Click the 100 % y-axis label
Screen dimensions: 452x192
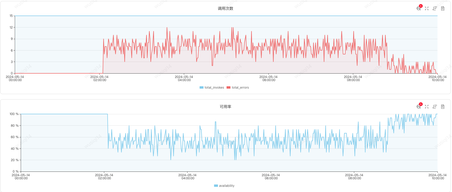coord(14,114)
